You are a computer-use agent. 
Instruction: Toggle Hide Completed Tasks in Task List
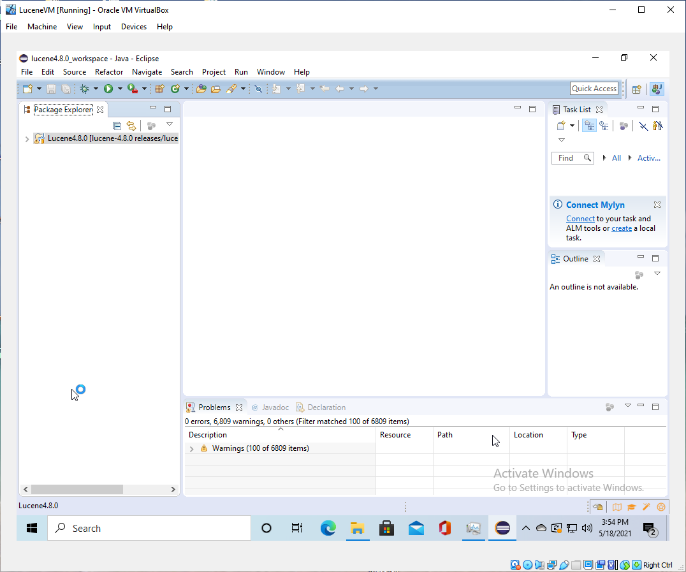[643, 126]
